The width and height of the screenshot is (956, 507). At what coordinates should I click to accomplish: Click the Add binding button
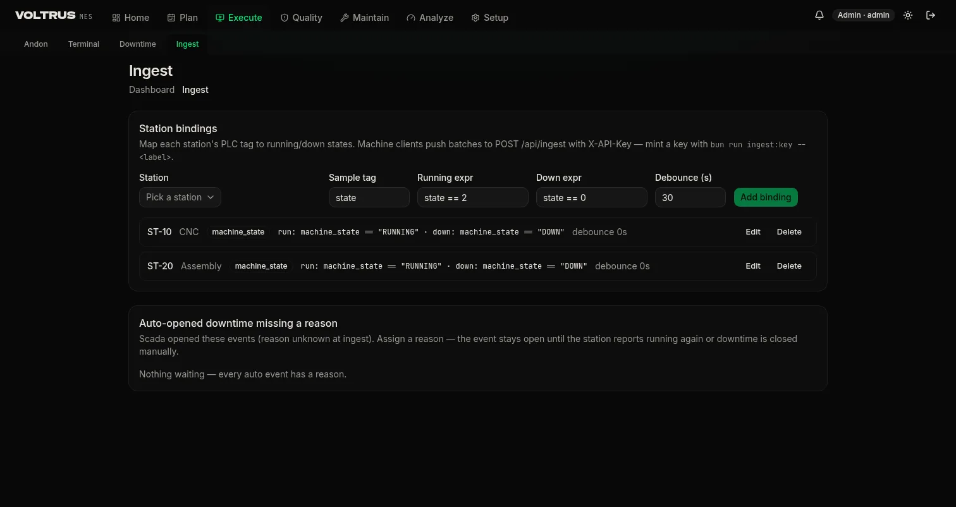[766, 197]
